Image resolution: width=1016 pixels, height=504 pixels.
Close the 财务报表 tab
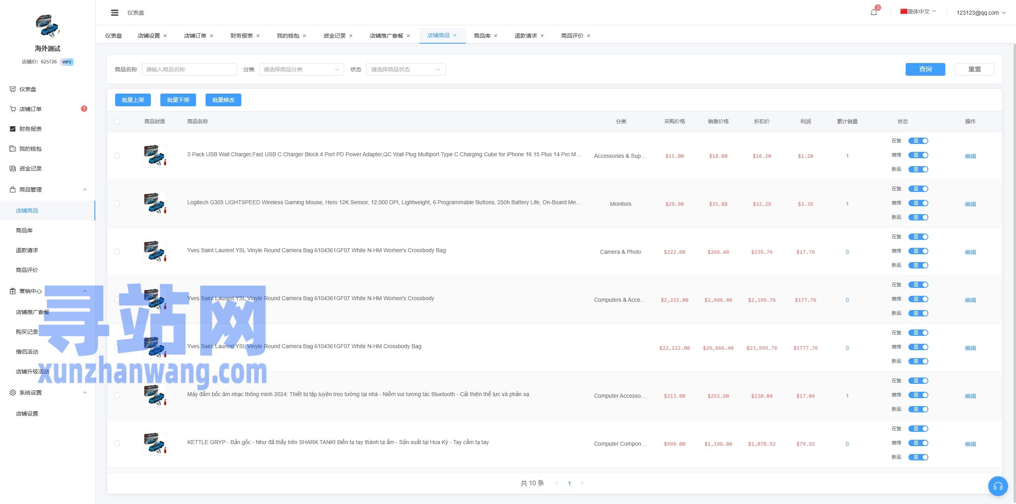(258, 36)
